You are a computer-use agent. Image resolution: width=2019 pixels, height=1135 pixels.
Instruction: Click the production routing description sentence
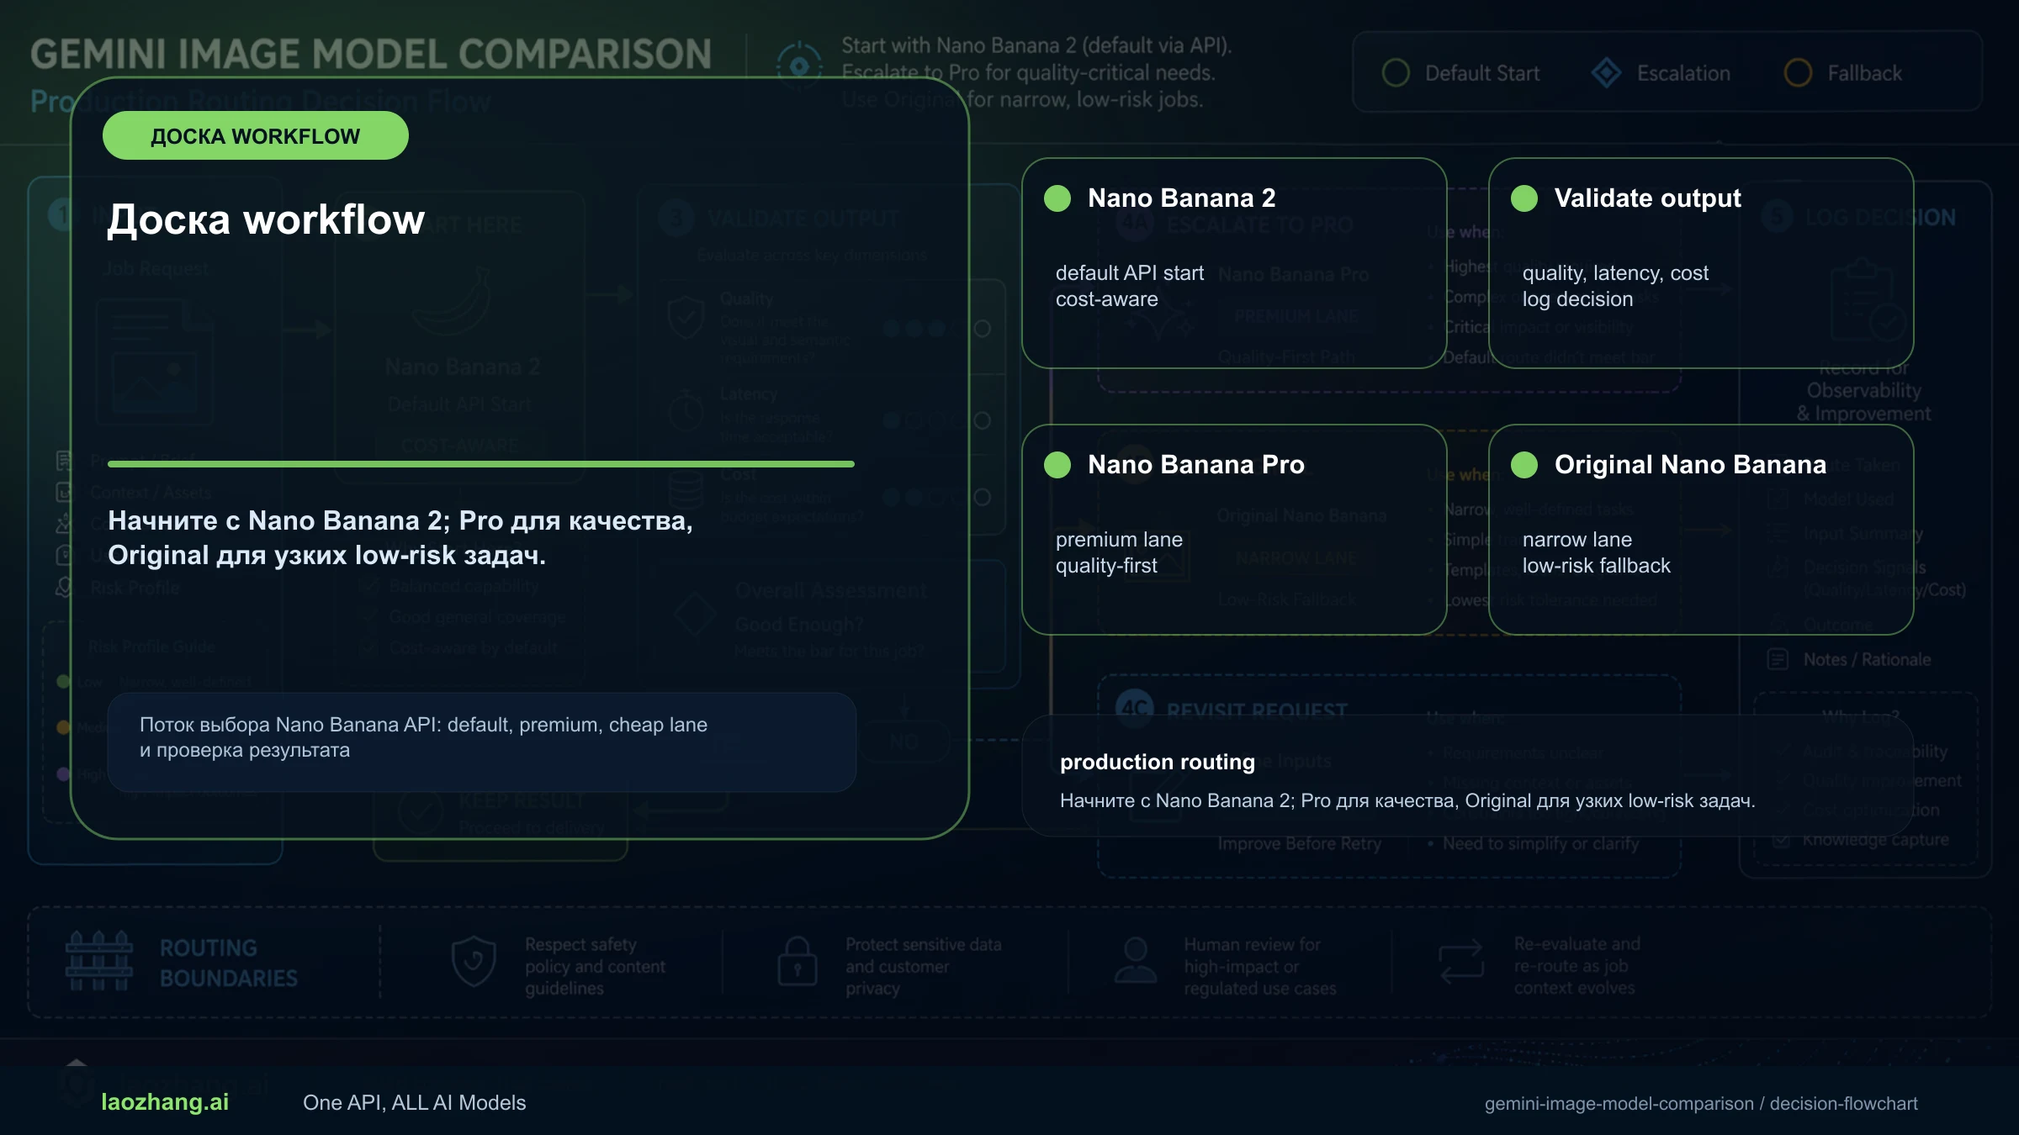pyautogui.click(x=1407, y=800)
